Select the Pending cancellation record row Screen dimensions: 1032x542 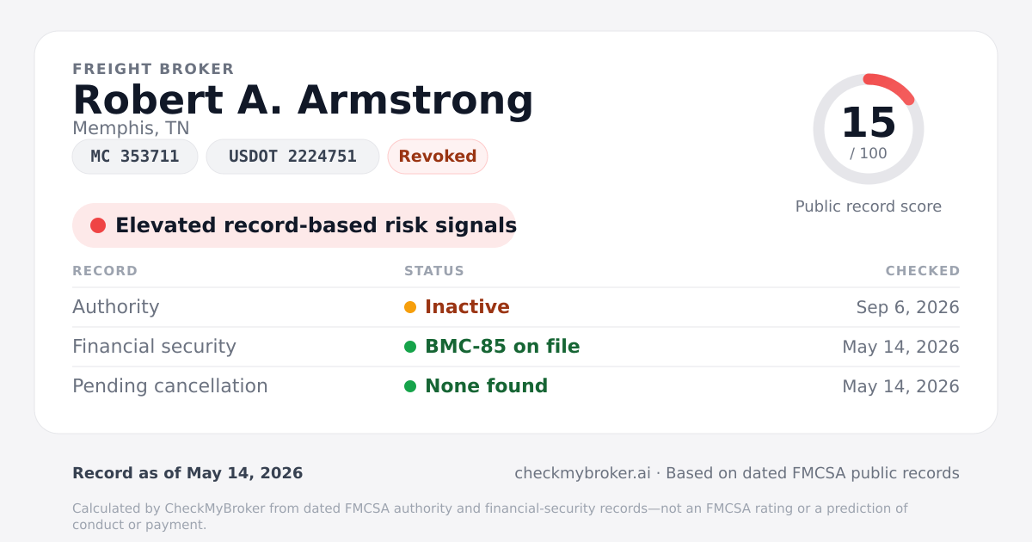pos(516,386)
